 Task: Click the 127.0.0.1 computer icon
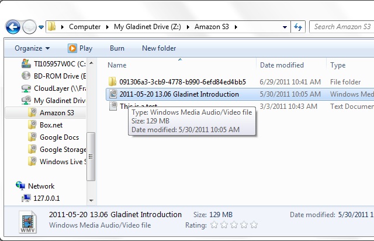pos(26,198)
